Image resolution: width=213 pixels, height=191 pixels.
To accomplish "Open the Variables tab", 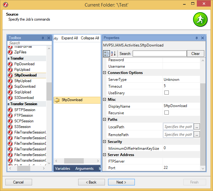I will pyautogui.click(x=63, y=169).
